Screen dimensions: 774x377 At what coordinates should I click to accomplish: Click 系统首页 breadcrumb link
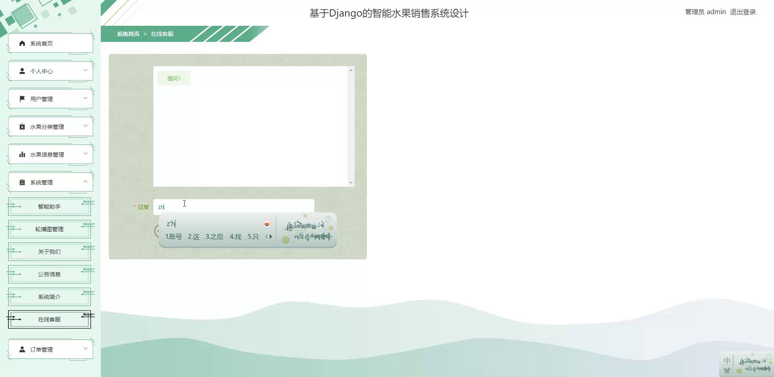[x=128, y=34]
